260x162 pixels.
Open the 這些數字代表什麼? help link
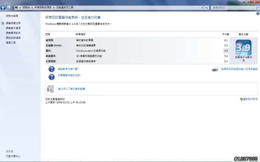coord(68,69)
